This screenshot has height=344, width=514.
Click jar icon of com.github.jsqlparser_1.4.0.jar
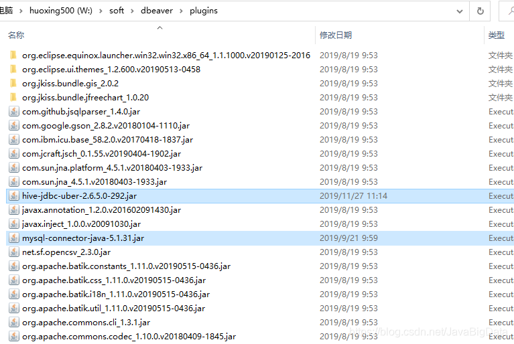click(14, 112)
